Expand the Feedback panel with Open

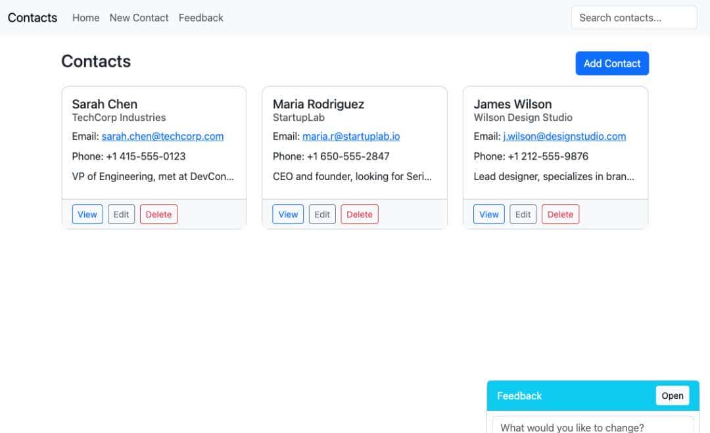(x=672, y=396)
